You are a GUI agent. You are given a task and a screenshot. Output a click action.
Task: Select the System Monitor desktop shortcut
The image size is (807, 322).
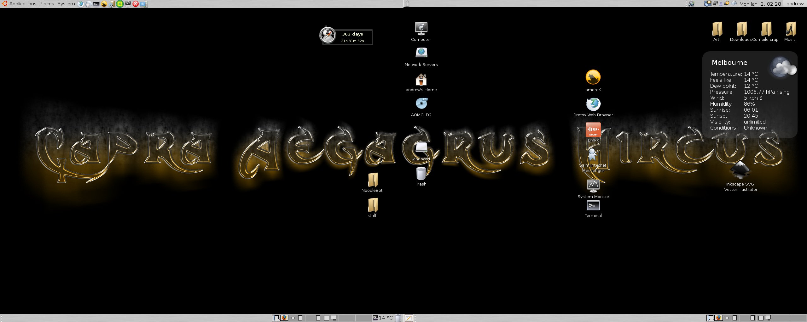pos(593,189)
